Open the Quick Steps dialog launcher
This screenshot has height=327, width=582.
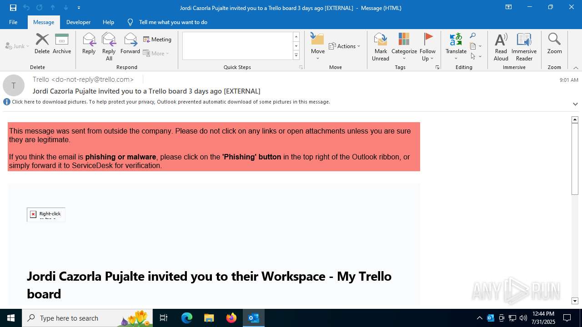[301, 67]
